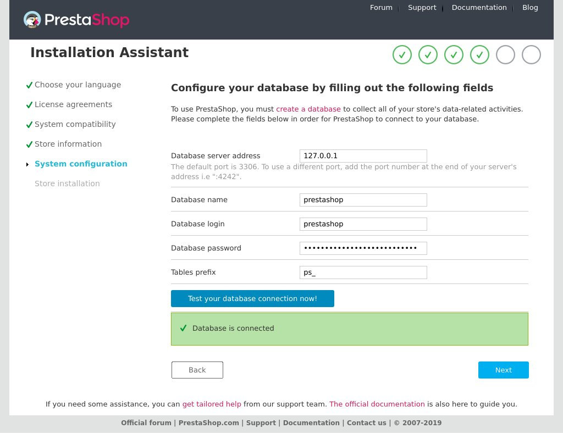Follow the get tailored help link
Viewport: 563px width, 434px height.
212,404
